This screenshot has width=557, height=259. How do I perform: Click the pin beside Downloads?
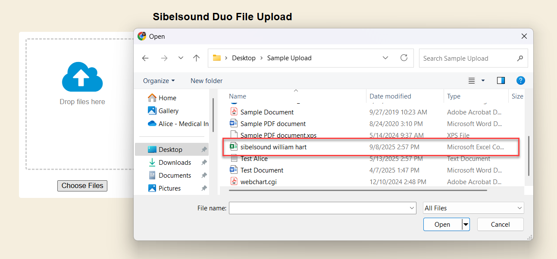204,163
